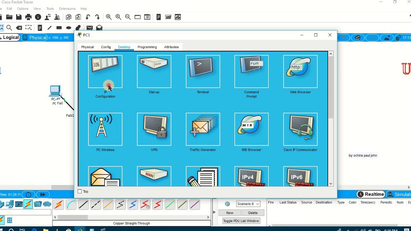Launch the Dial-up app icon
Viewport: 411px width, 231px height.
tap(154, 72)
